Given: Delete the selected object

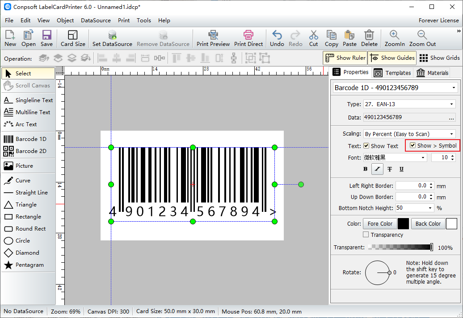Looking at the screenshot, I should pyautogui.click(x=369, y=38).
